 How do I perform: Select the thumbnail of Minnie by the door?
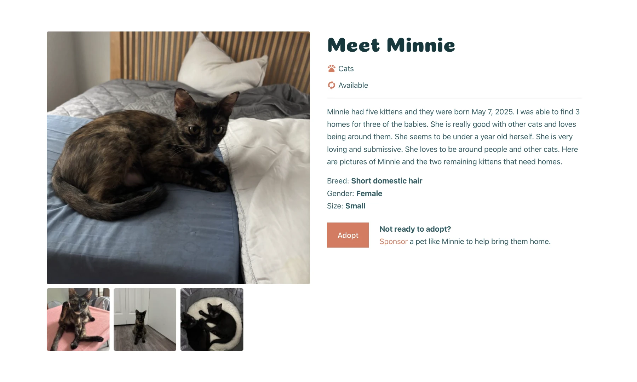[x=145, y=319]
